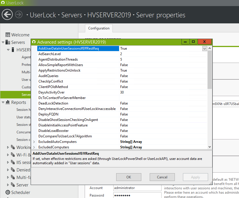Expand the IIS sessions reports node
Image resolution: width=239 pixels, height=198 pixels.
(x=8, y=162)
